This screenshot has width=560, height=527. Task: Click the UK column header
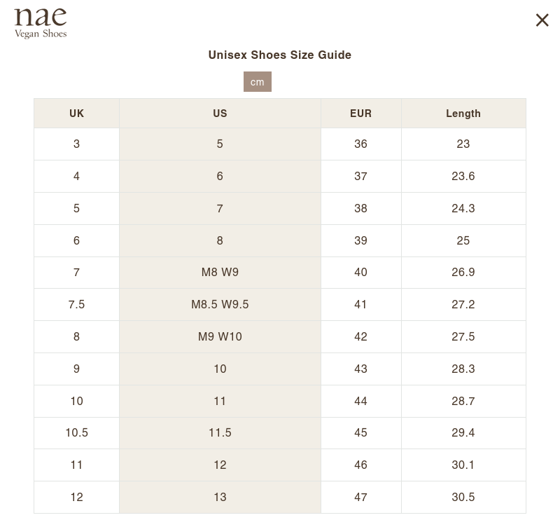(x=76, y=114)
